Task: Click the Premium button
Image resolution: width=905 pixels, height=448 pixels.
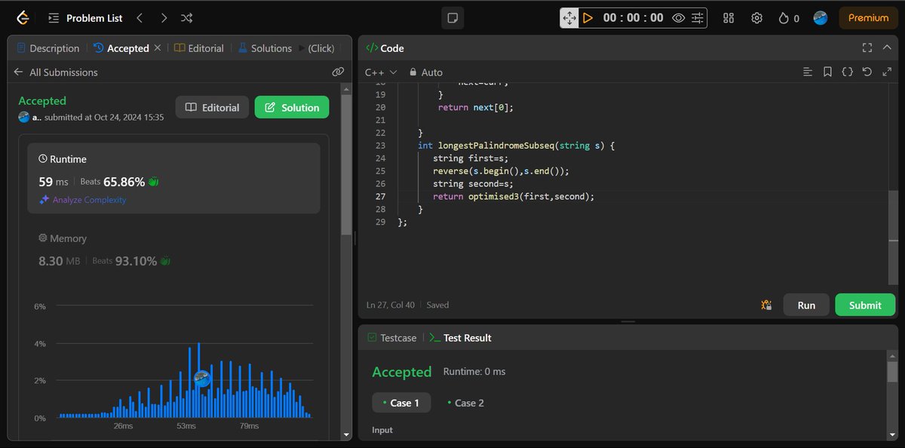Action: click(868, 17)
